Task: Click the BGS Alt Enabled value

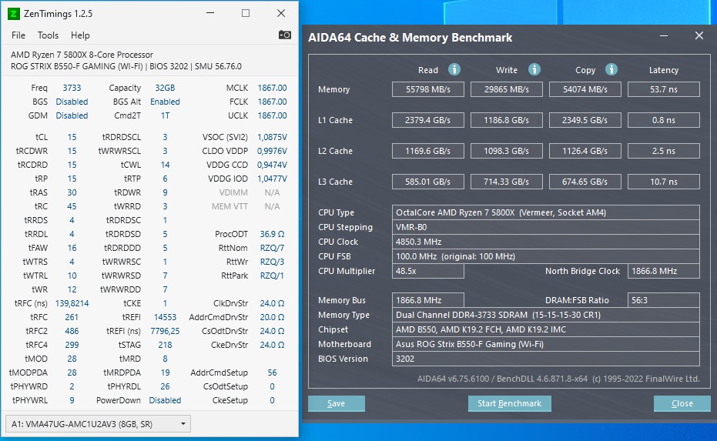Action: (x=165, y=102)
